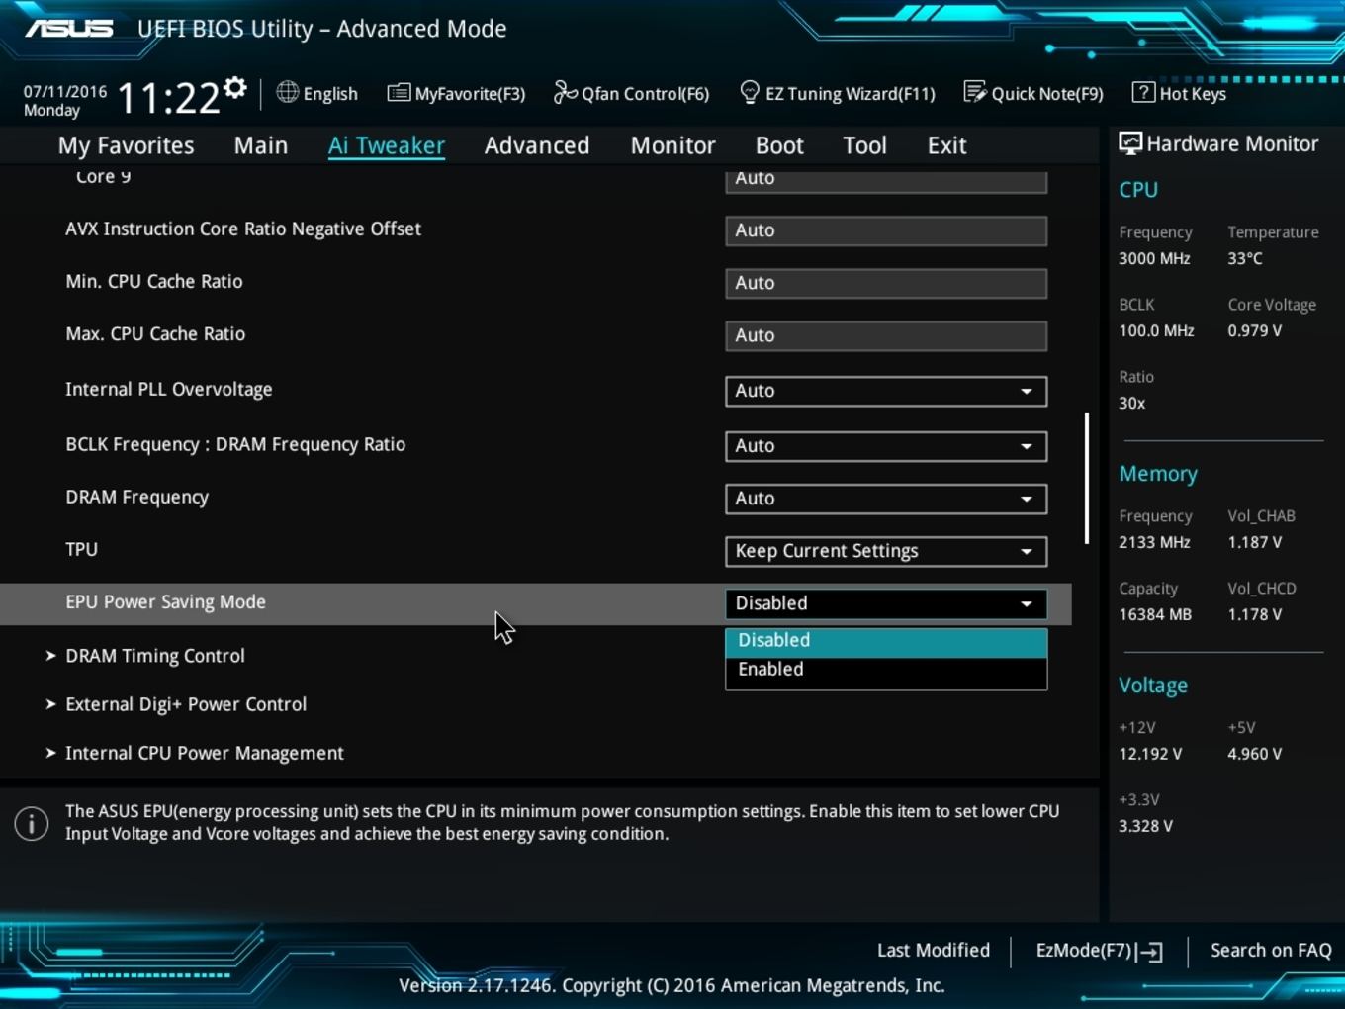Click the settings list scrollbar

(x=1087, y=479)
